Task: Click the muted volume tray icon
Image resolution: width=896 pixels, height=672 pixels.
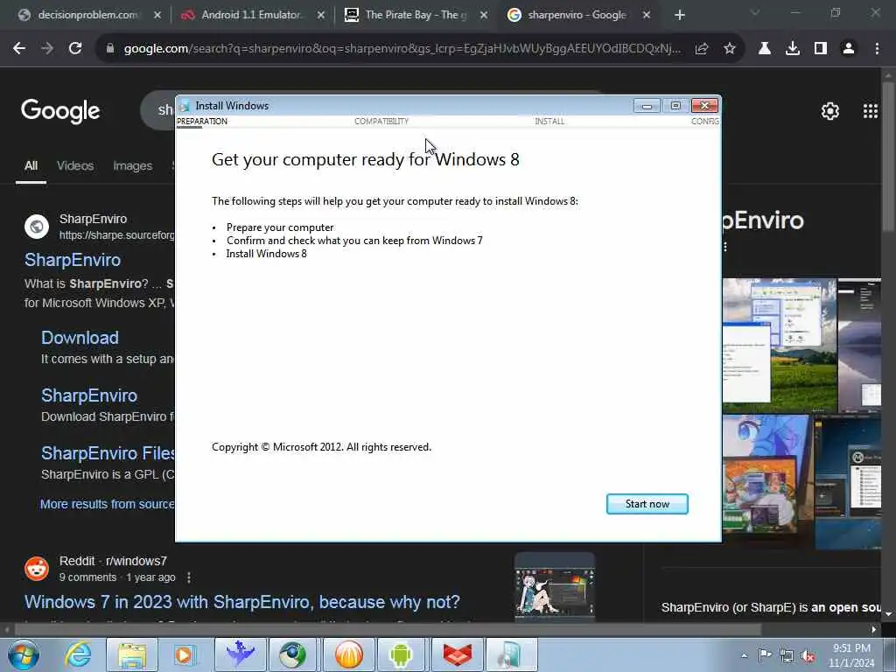Action: (808, 656)
